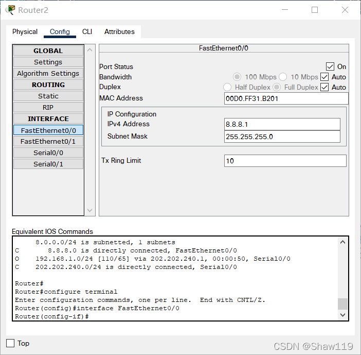This screenshot has height=355, width=361.
Task: Click the IPv4 Address field
Action: 282,124
